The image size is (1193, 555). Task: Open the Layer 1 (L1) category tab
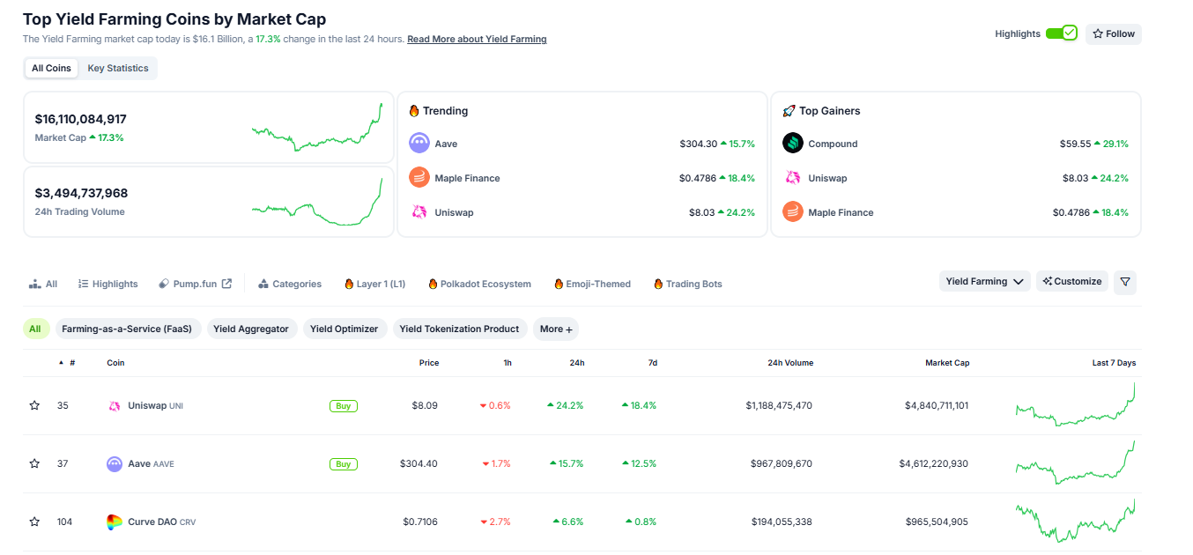374,284
